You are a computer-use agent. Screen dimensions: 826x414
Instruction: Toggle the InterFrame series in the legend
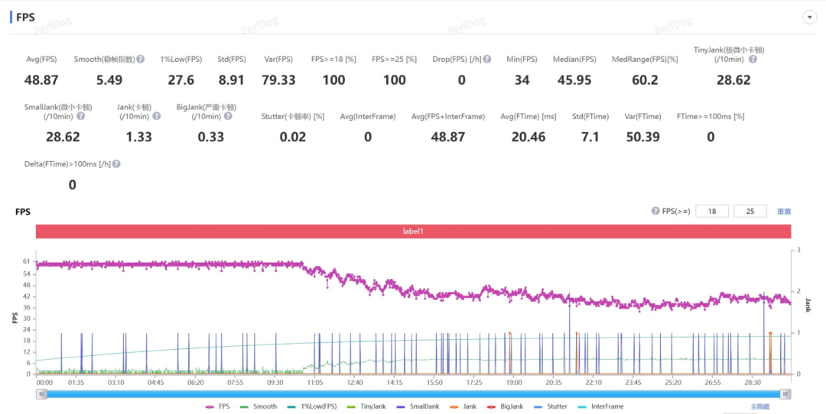point(600,406)
